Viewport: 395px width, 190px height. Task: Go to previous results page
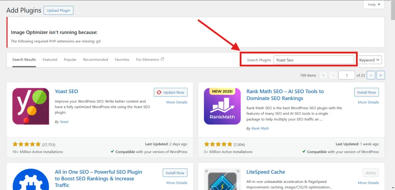(333, 75)
